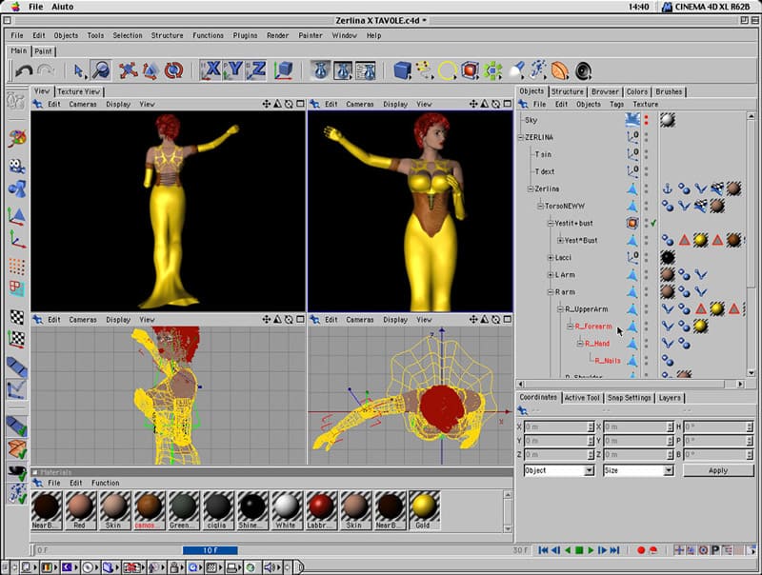Toggle the Y axis lock
The height and width of the screenshot is (575, 762).
[233, 70]
